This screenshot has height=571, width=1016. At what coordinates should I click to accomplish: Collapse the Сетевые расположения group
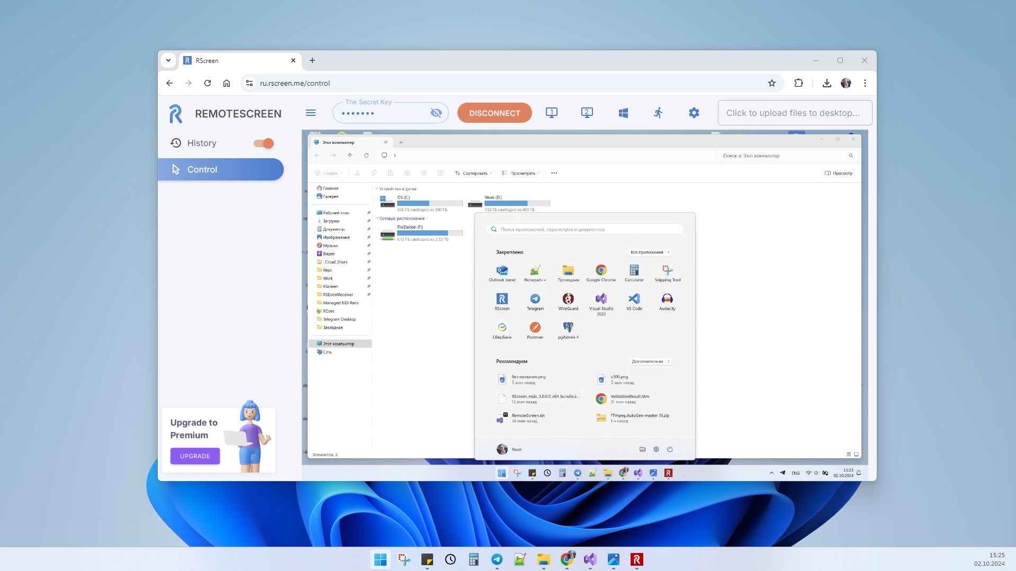[x=376, y=219]
